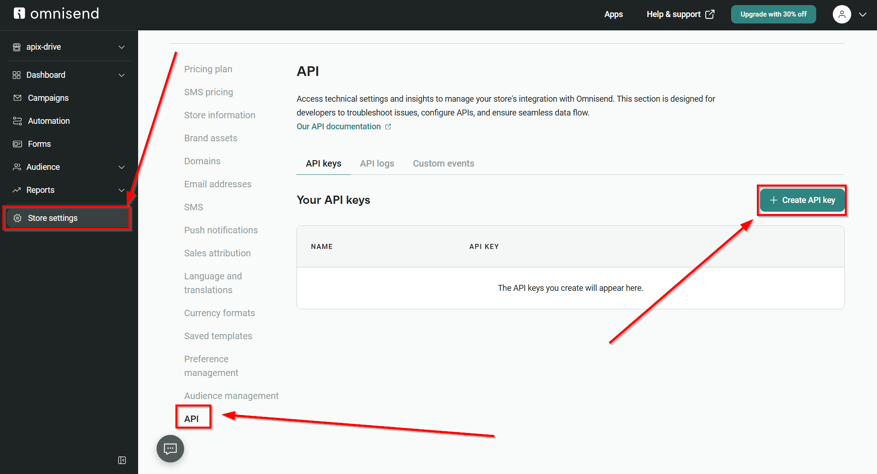Screen dimensions: 877x474
Task: Open the chat support bubble
Action: [x=170, y=449]
